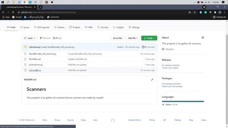Open a new browser tab

tap(40, 7)
